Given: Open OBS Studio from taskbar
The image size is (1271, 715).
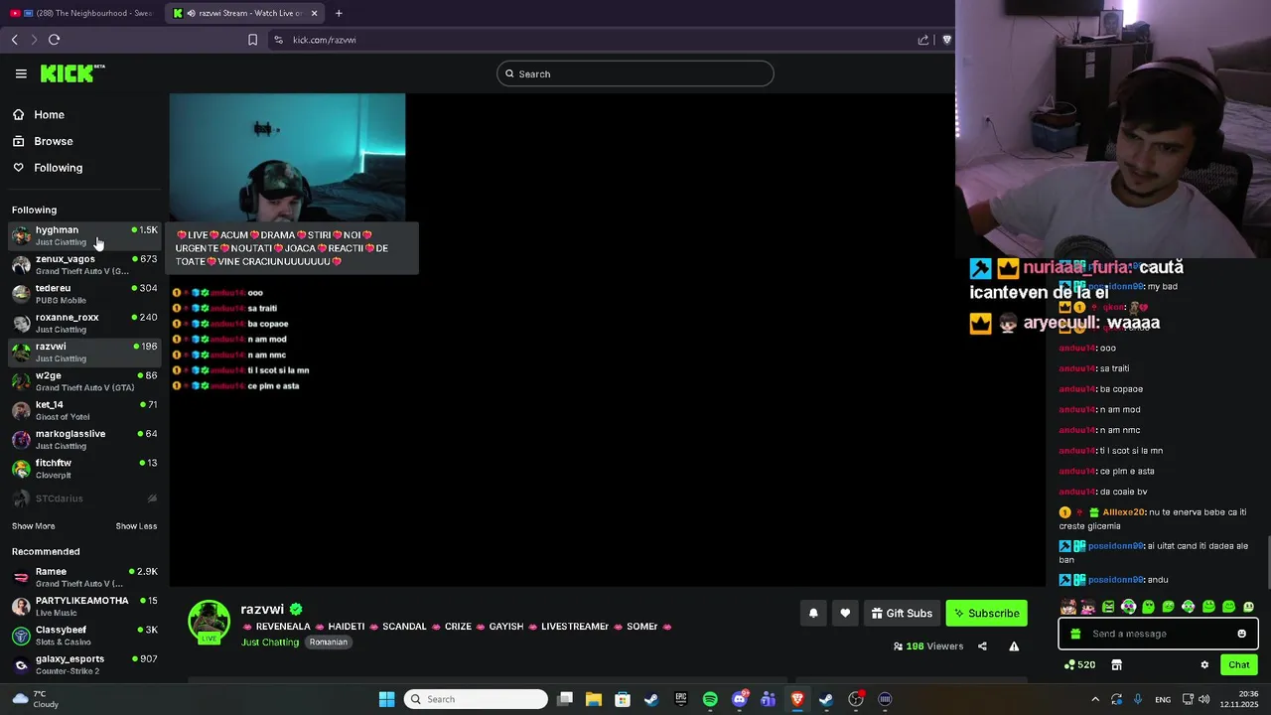Looking at the screenshot, I should [x=856, y=699].
